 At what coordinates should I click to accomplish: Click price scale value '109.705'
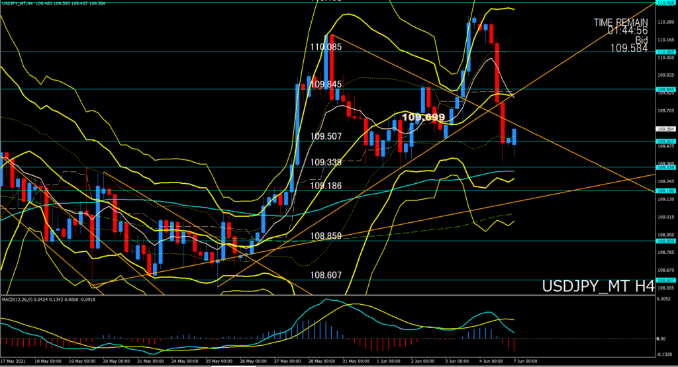point(666,110)
